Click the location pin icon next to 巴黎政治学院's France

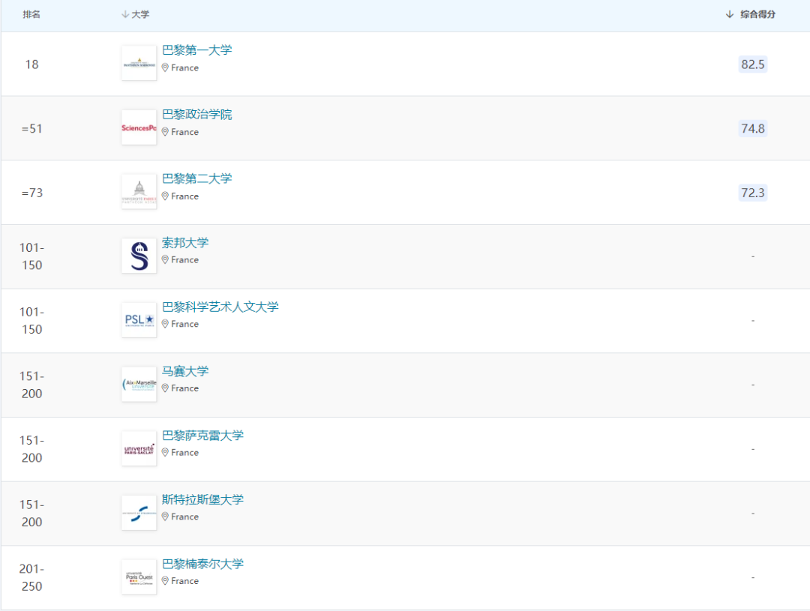coord(165,132)
